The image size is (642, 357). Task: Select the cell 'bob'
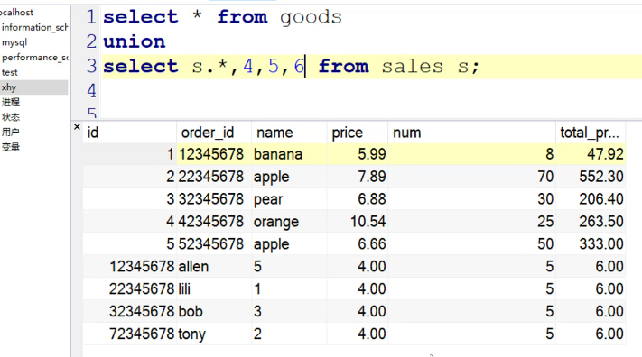[x=214, y=312]
